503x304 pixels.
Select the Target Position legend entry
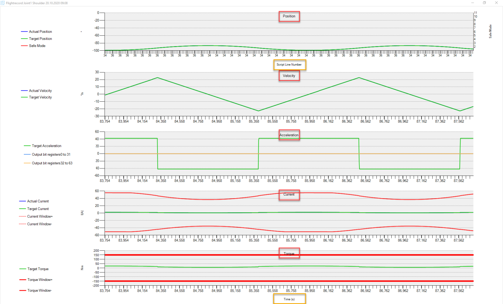[40, 39]
